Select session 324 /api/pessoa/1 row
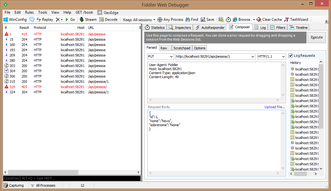Image resolution: width=331 pixels, height=191 pixels. pyautogui.click(x=72, y=92)
